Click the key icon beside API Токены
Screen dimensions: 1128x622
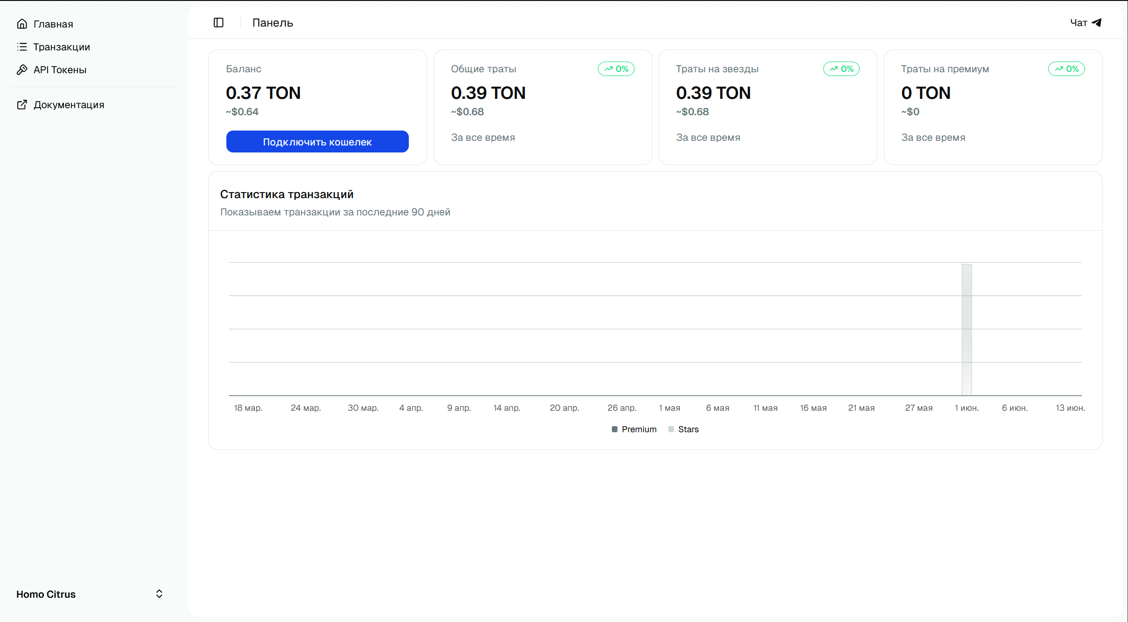22,69
